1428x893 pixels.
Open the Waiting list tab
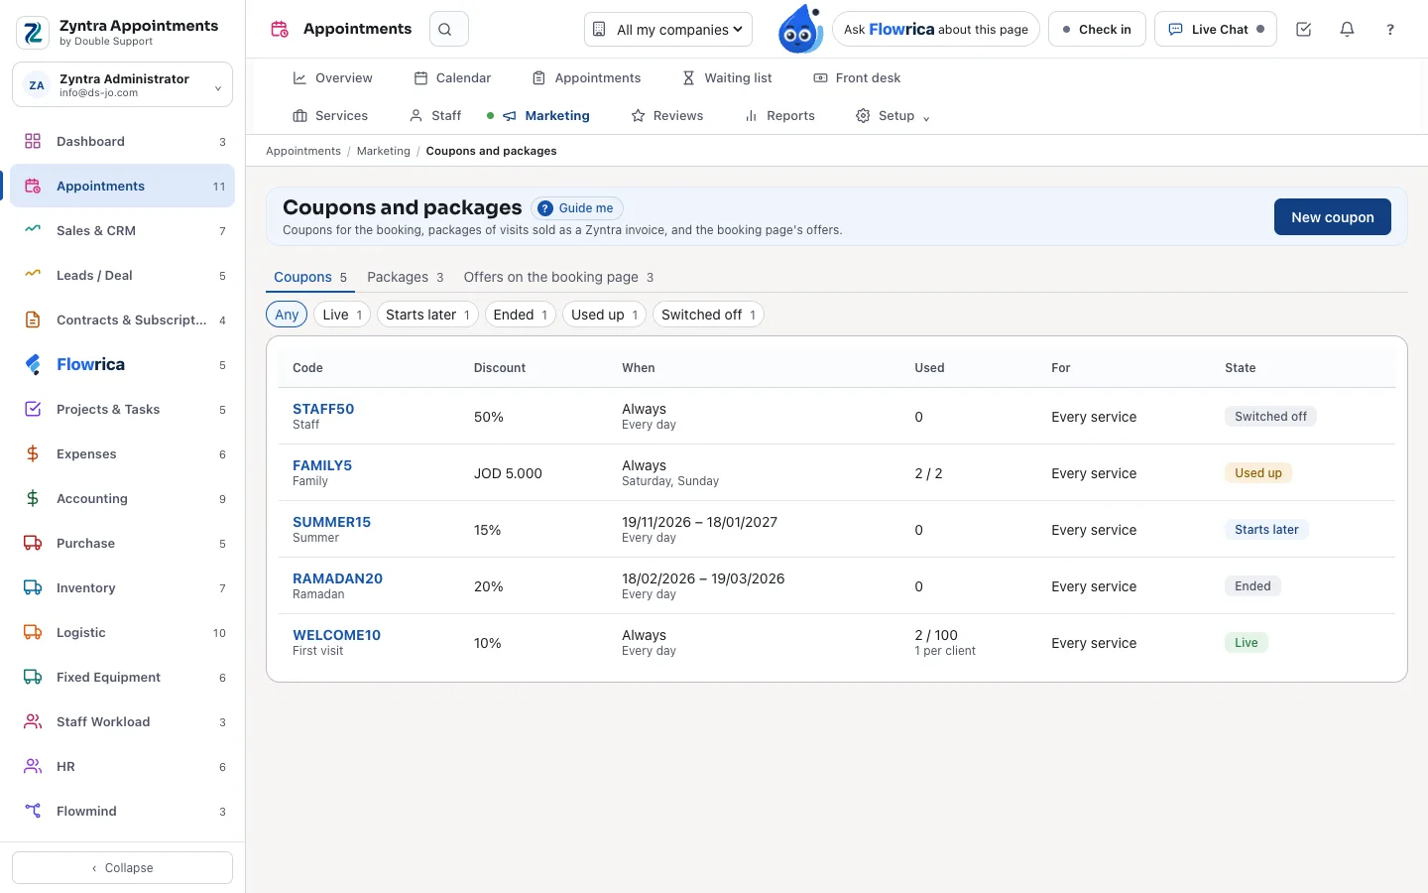tap(727, 78)
